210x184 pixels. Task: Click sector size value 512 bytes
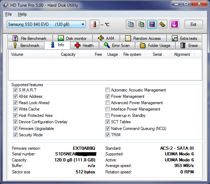(x=85, y=172)
